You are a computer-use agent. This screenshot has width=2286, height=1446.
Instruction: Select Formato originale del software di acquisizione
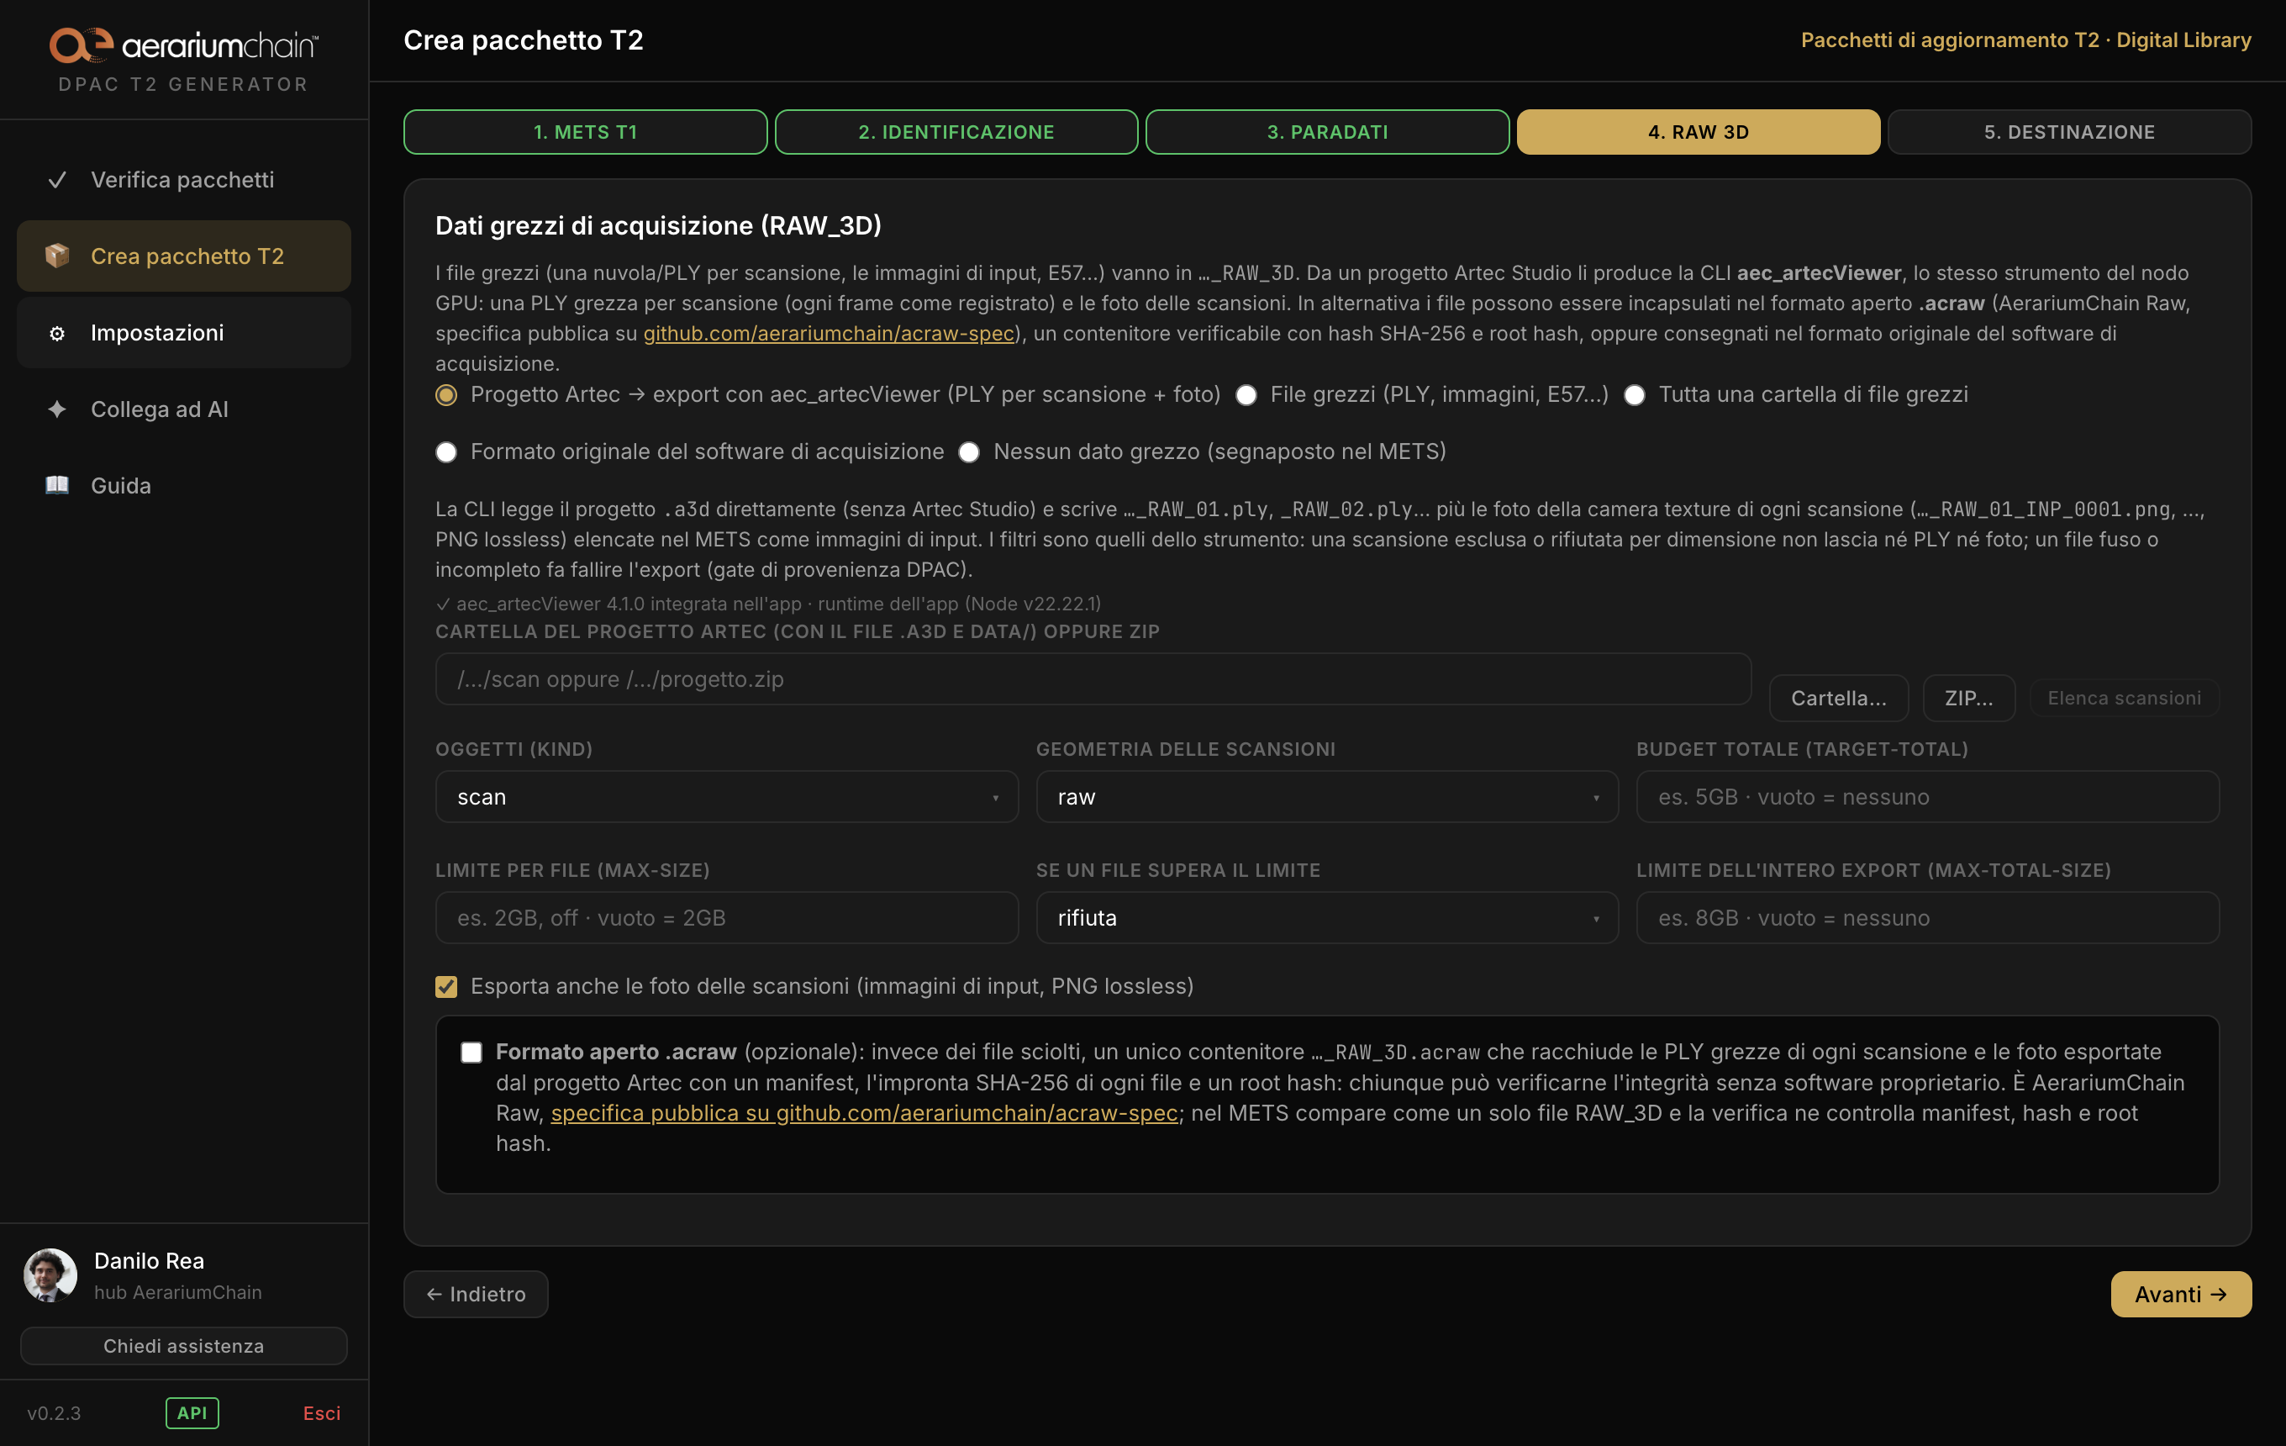pyautogui.click(x=446, y=452)
